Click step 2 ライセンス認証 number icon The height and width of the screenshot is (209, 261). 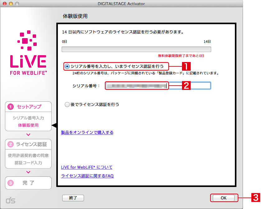(x=11, y=144)
